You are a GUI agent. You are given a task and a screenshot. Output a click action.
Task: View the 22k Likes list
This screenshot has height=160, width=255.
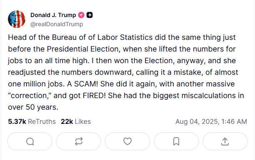pyautogui.click(x=76, y=121)
